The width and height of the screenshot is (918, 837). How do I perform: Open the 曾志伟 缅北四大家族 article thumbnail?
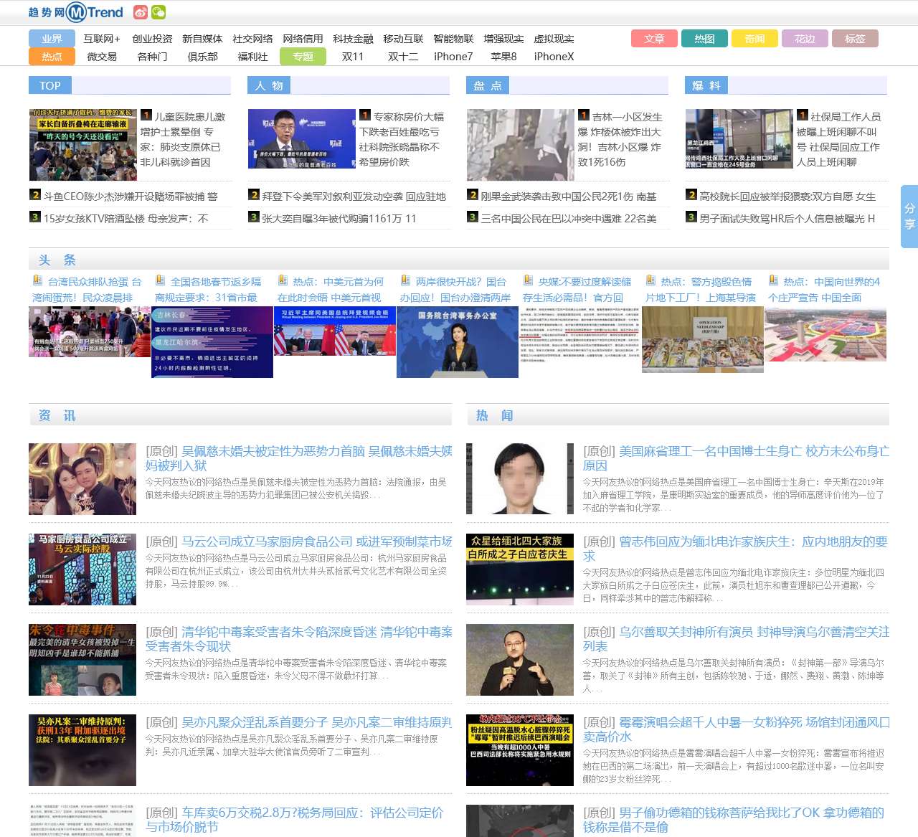pos(520,569)
